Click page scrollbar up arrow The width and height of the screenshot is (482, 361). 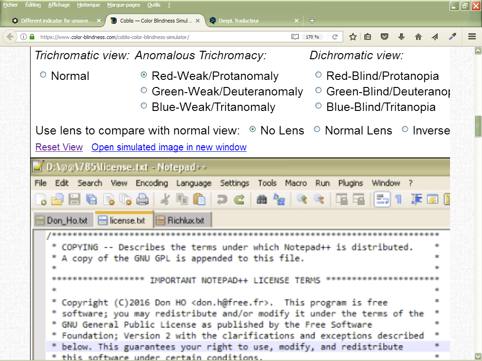[x=478, y=50]
